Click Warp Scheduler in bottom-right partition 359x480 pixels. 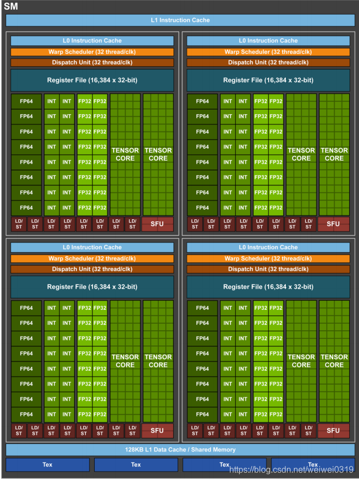click(x=268, y=259)
